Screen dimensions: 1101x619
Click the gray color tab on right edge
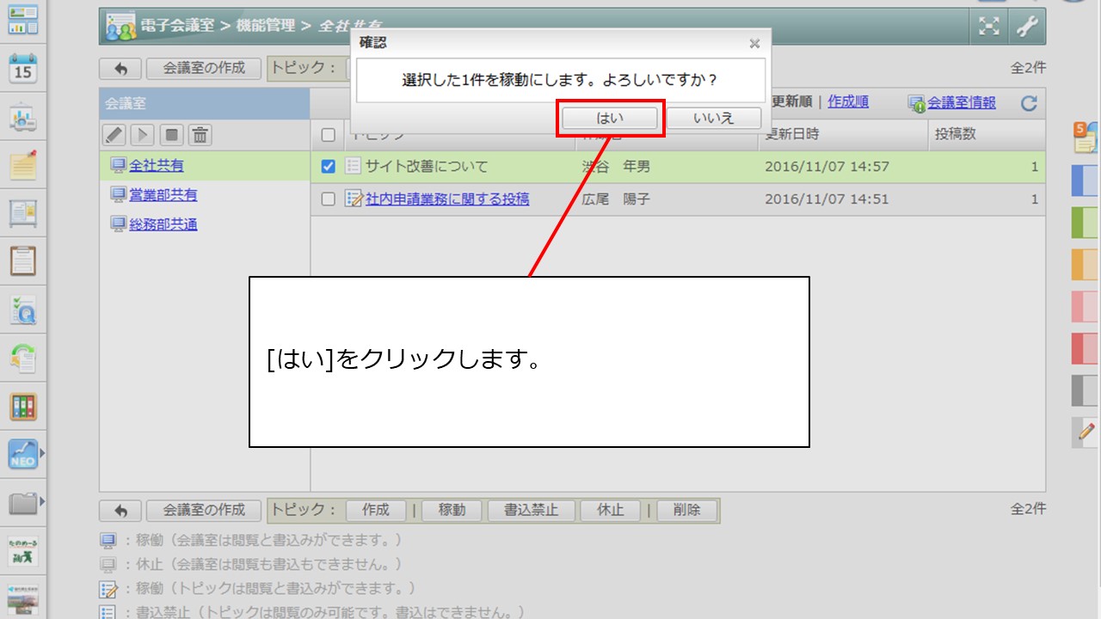point(1085,390)
